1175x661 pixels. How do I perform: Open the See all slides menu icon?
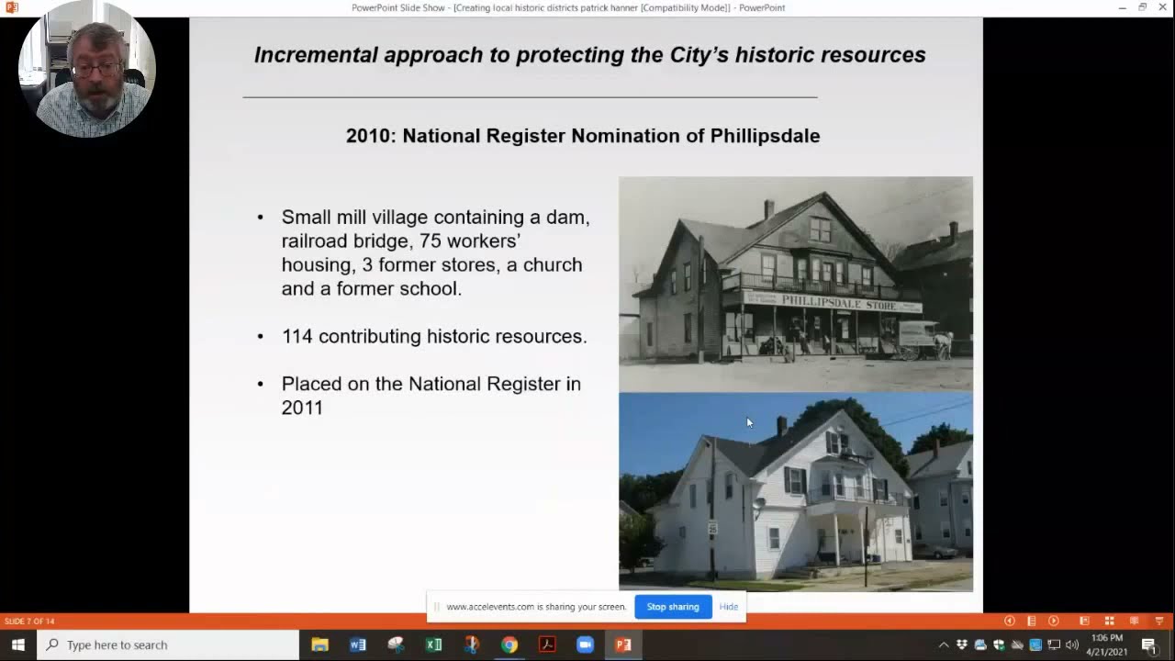[x=1031, y=622]
